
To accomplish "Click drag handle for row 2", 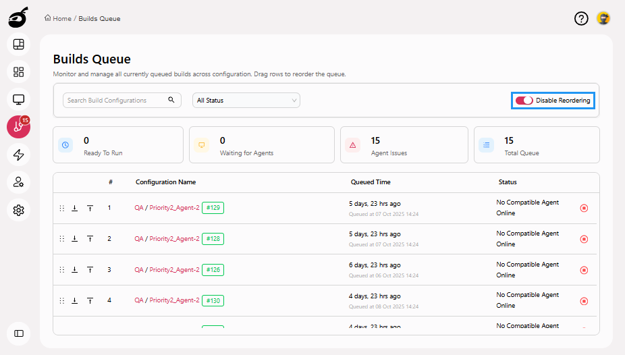I will [x=62, y=239].
